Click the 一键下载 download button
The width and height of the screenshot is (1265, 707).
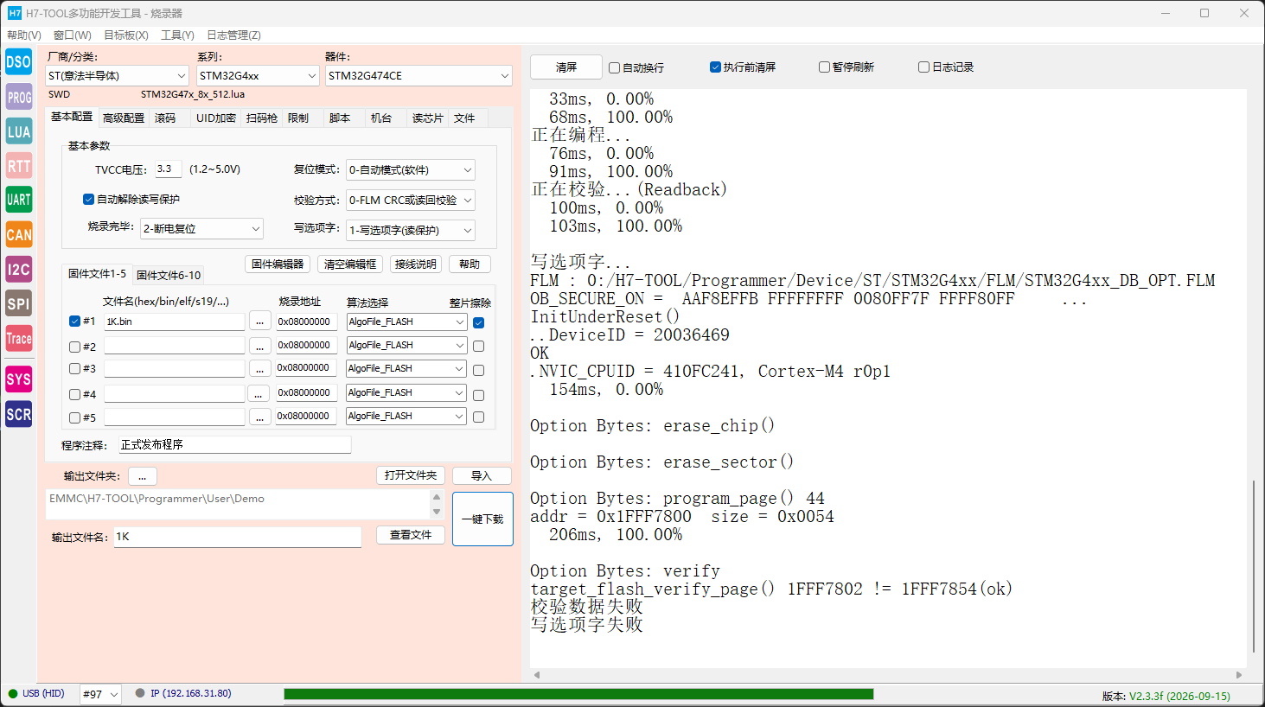click(482, 519)
